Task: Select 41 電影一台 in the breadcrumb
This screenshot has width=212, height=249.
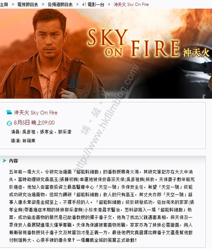Action: click(x=93, y=4)
